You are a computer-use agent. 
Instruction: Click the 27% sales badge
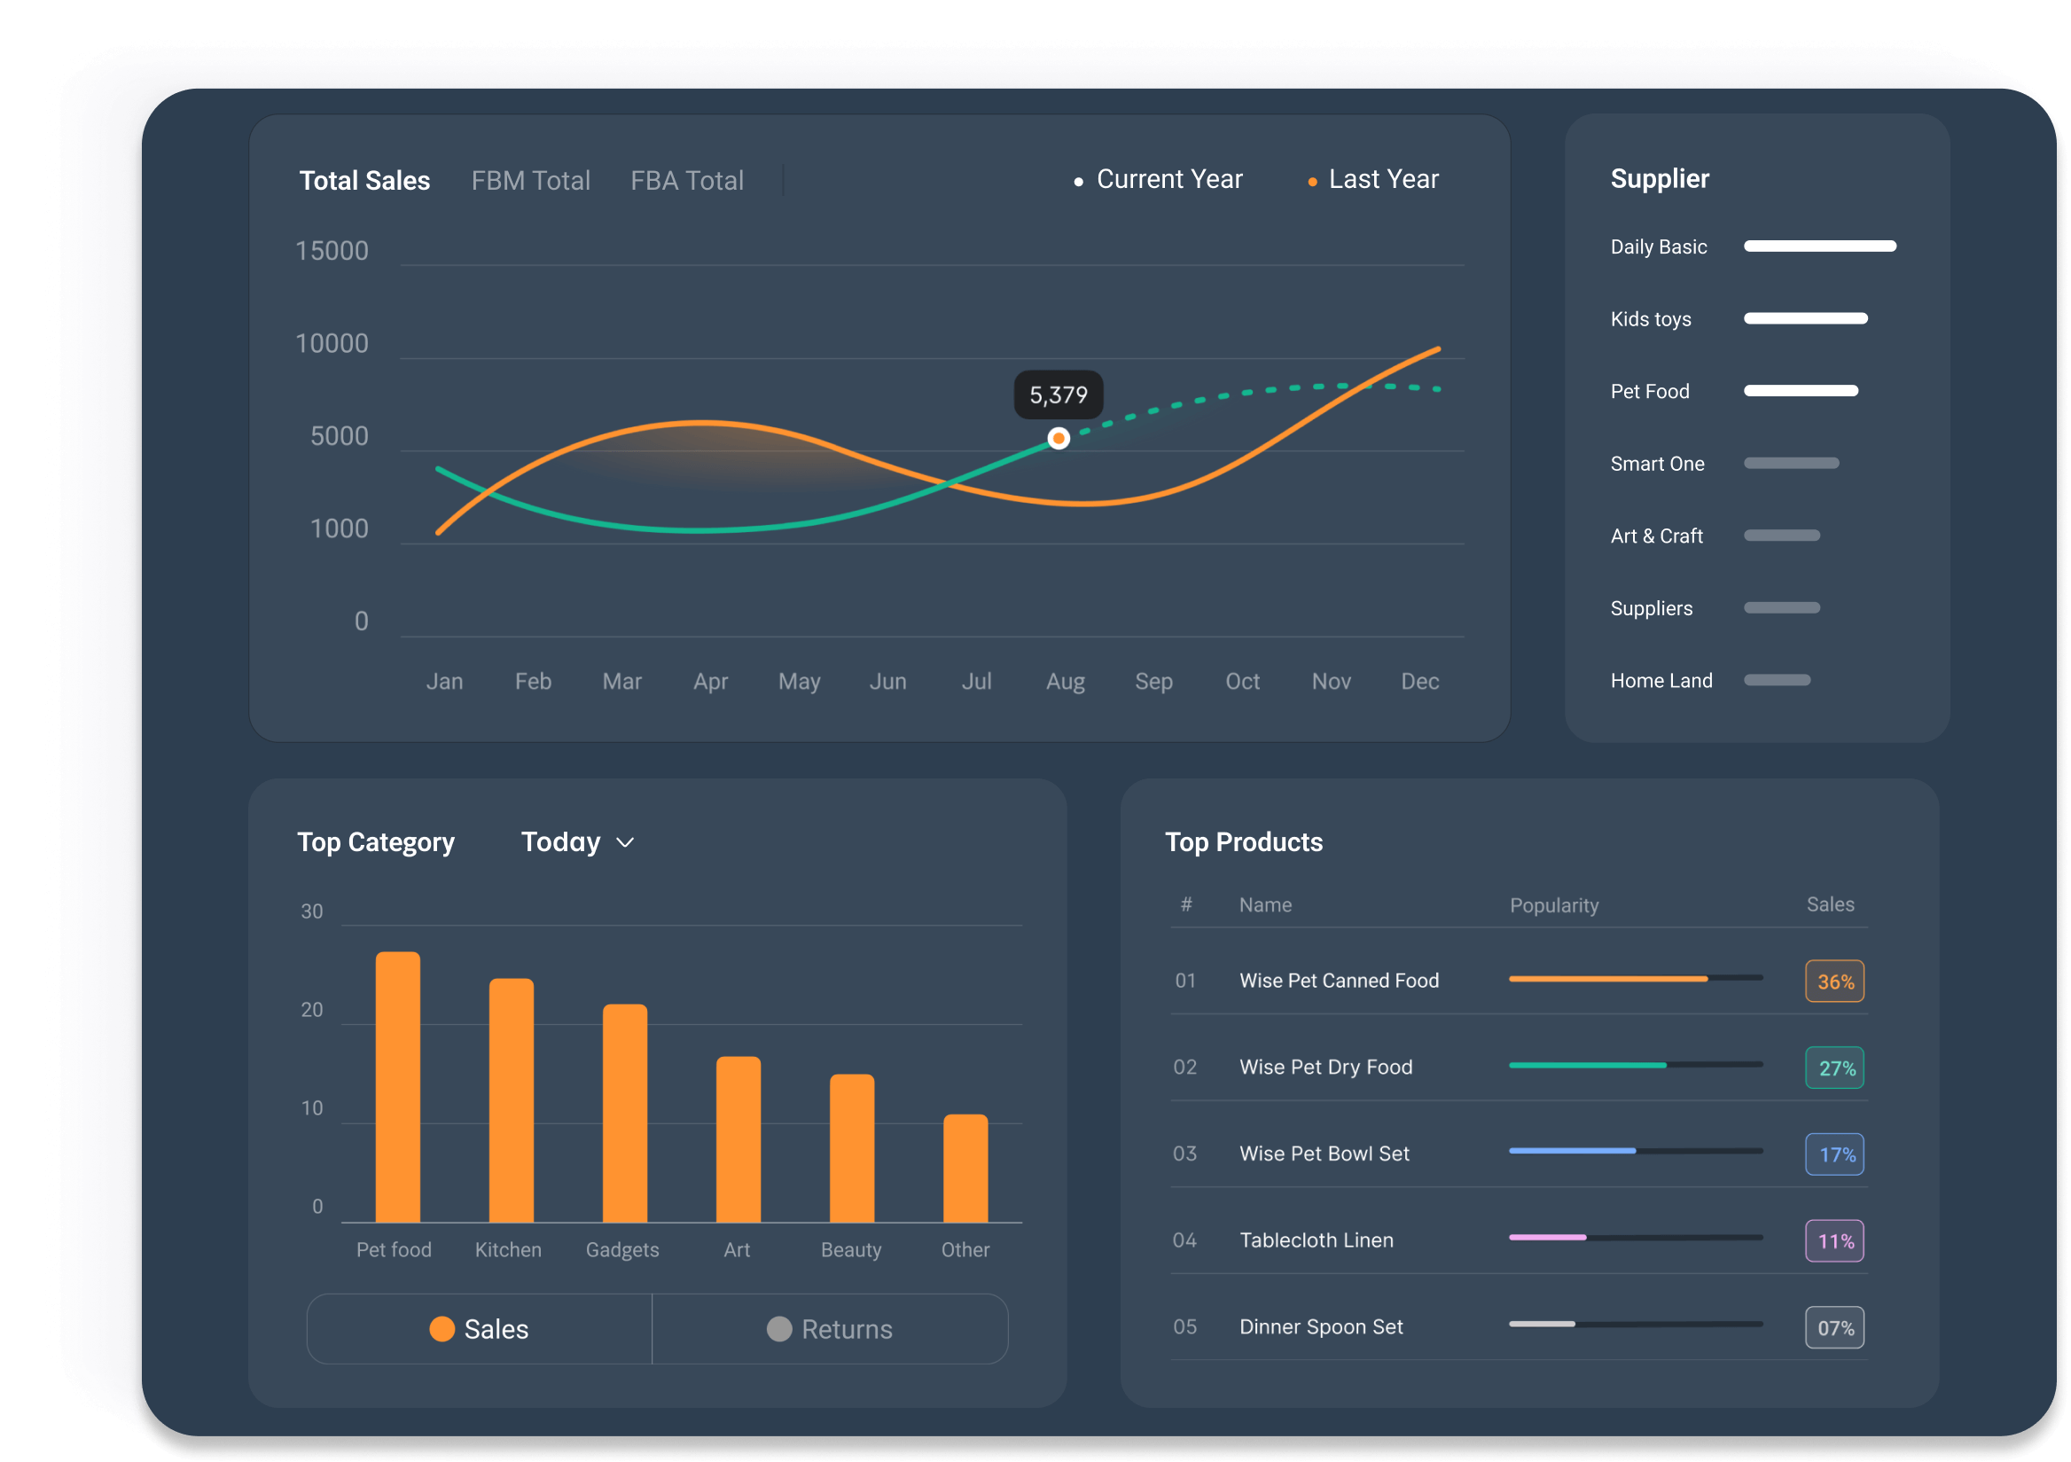click(x=1833, y=1067)
